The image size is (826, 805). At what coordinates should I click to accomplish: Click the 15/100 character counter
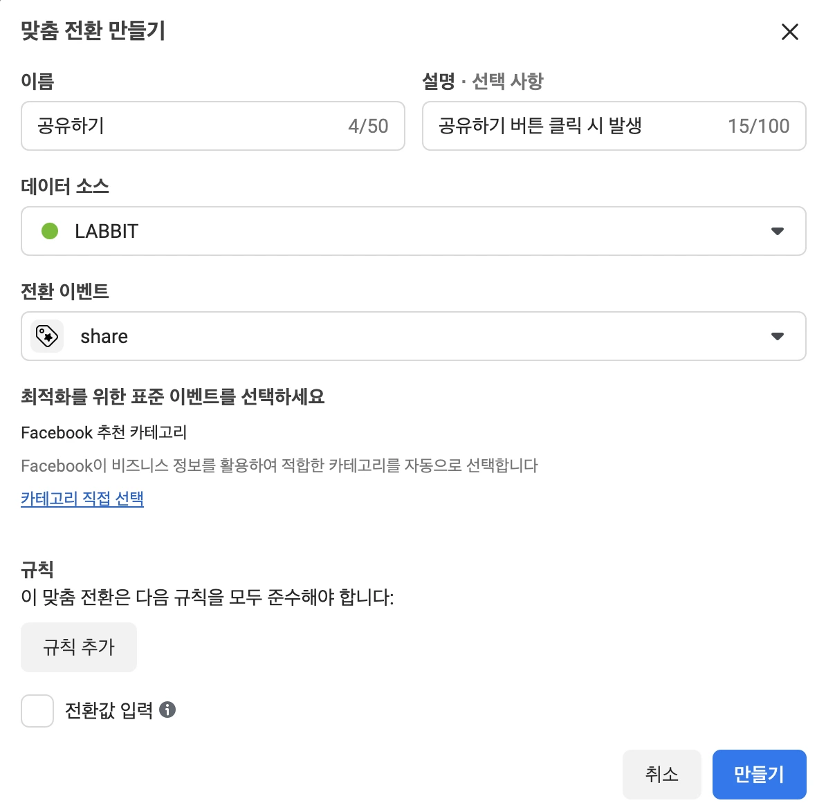759,127
